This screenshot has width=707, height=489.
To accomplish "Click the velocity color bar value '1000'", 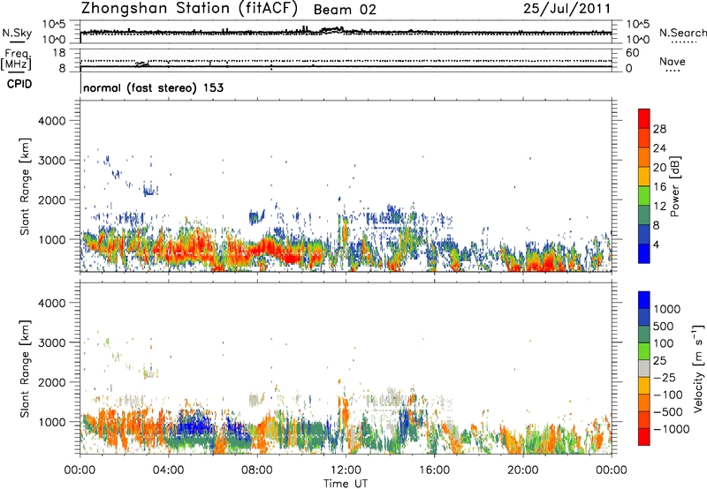I will (666, 309).
